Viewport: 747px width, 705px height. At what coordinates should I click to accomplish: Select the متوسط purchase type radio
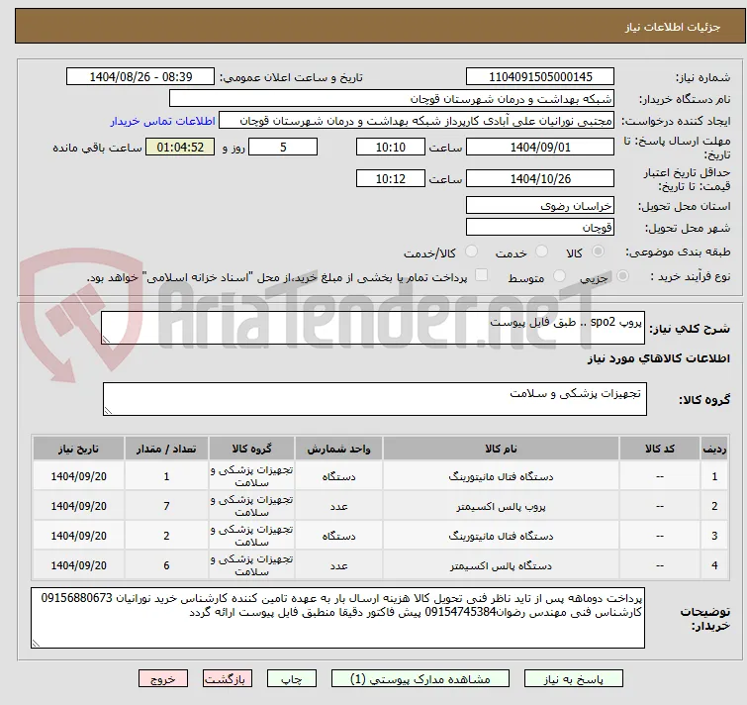click(x=559, y=276)
